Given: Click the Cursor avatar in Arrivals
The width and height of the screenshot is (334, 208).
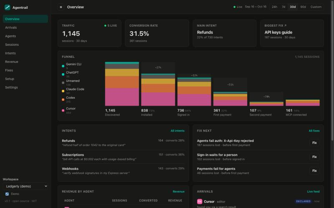Looking at the screenshot, I should (x=200, y=201).
